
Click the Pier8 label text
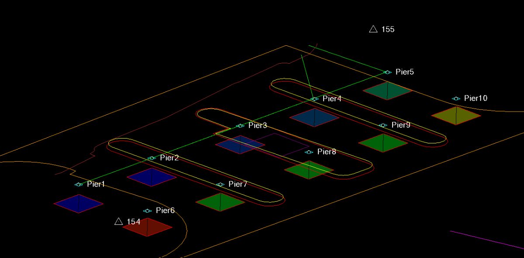(327, 152)
